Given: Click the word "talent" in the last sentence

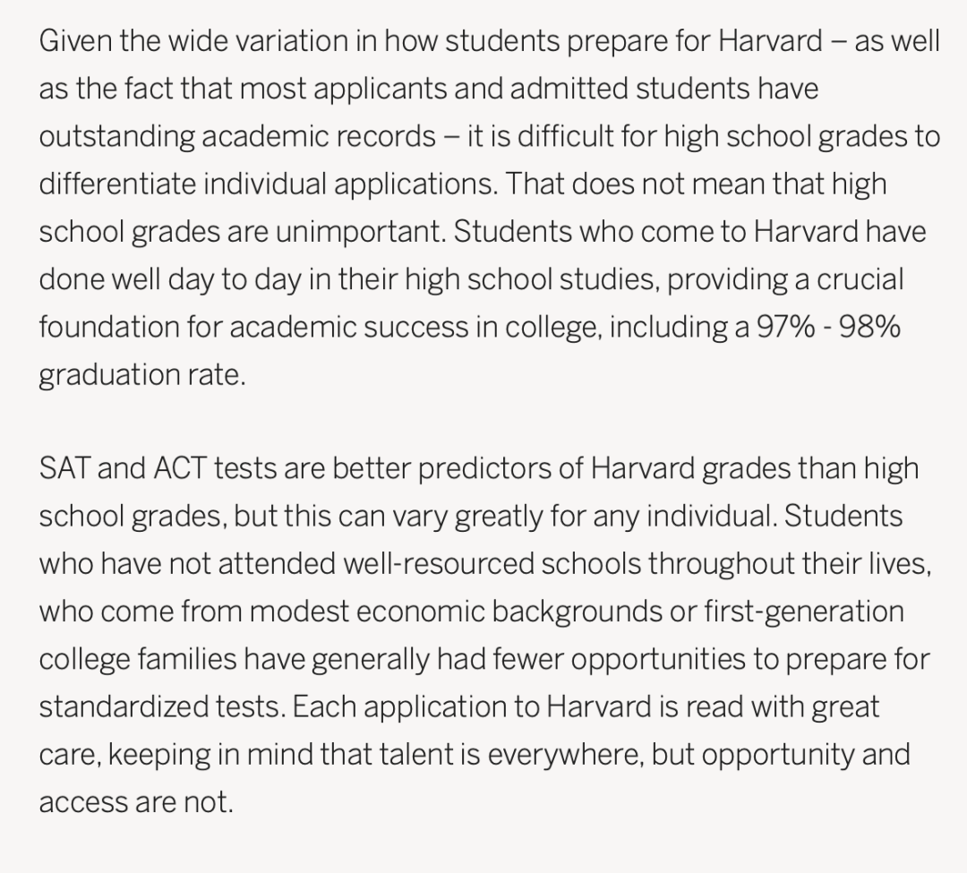Looking at the screenshot, I should pos(415,755).
